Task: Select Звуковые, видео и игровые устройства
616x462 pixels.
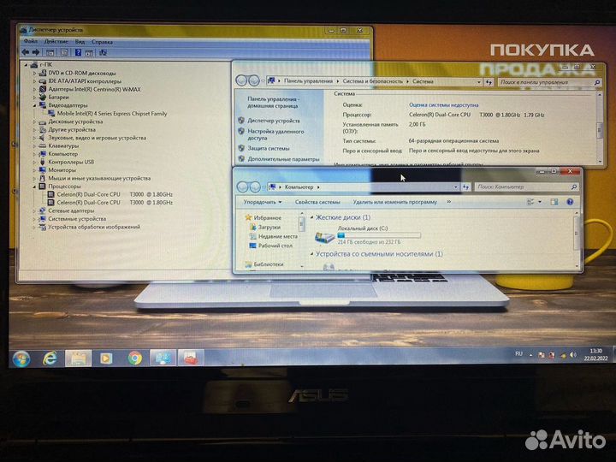Action: click(97, 138)
